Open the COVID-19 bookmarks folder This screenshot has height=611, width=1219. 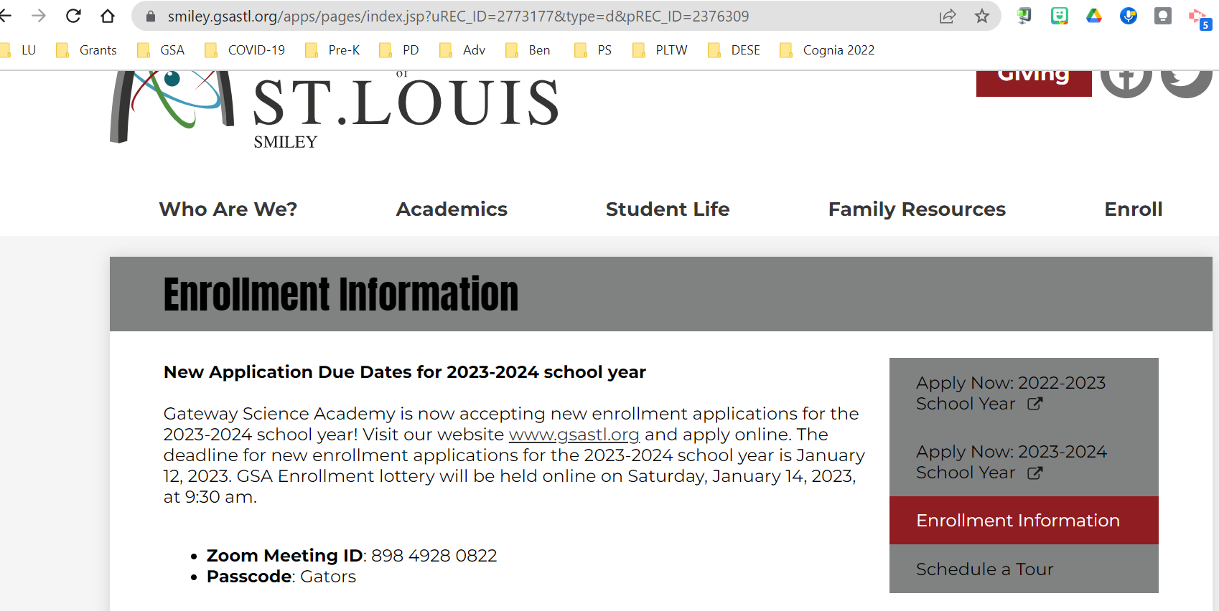click(x=245, y=50)
